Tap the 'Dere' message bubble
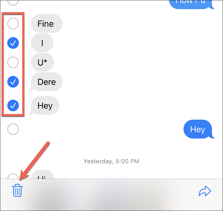Screen dimensions: 223x211 (45, 82)
